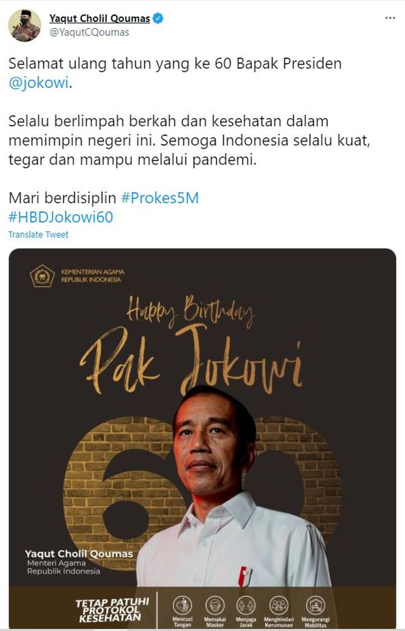The image size is (405, 631).
Task: Click the Mengurangi Mobilitas icon
Action: 316,606
